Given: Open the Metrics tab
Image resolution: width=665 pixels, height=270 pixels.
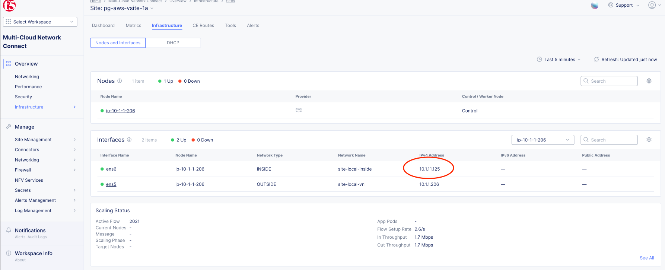Looking at the screenshot, I should [x=133, y=26].
